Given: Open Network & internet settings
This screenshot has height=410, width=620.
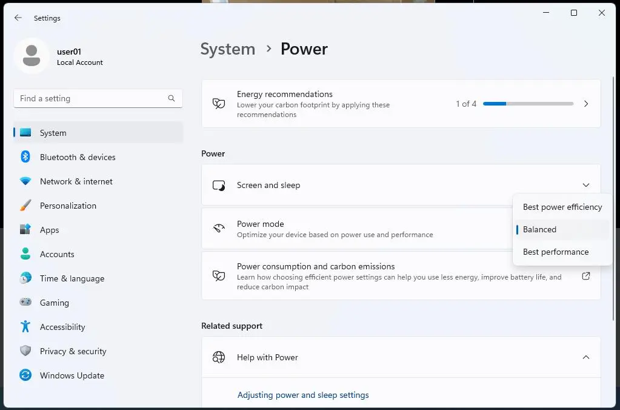Looking at the screenshot, I should coord(98,181).
